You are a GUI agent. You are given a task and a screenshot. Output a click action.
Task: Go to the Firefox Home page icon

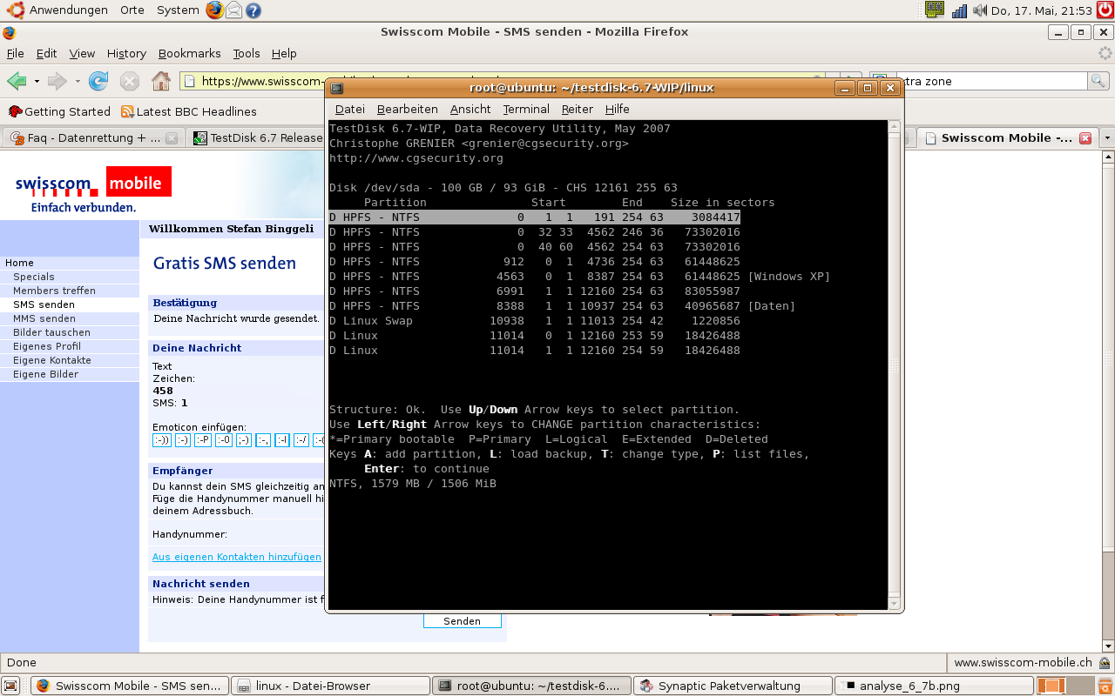161,81
